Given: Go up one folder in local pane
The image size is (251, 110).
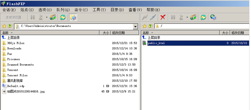Looking at the screenshot, I should 10,26.
